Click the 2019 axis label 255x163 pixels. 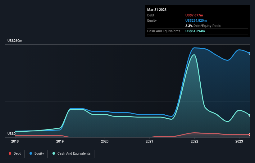pos(60,141)
